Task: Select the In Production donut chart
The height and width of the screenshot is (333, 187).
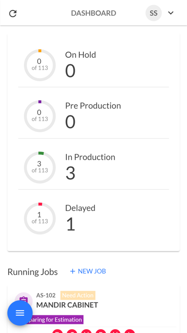Action: (40, 167)
